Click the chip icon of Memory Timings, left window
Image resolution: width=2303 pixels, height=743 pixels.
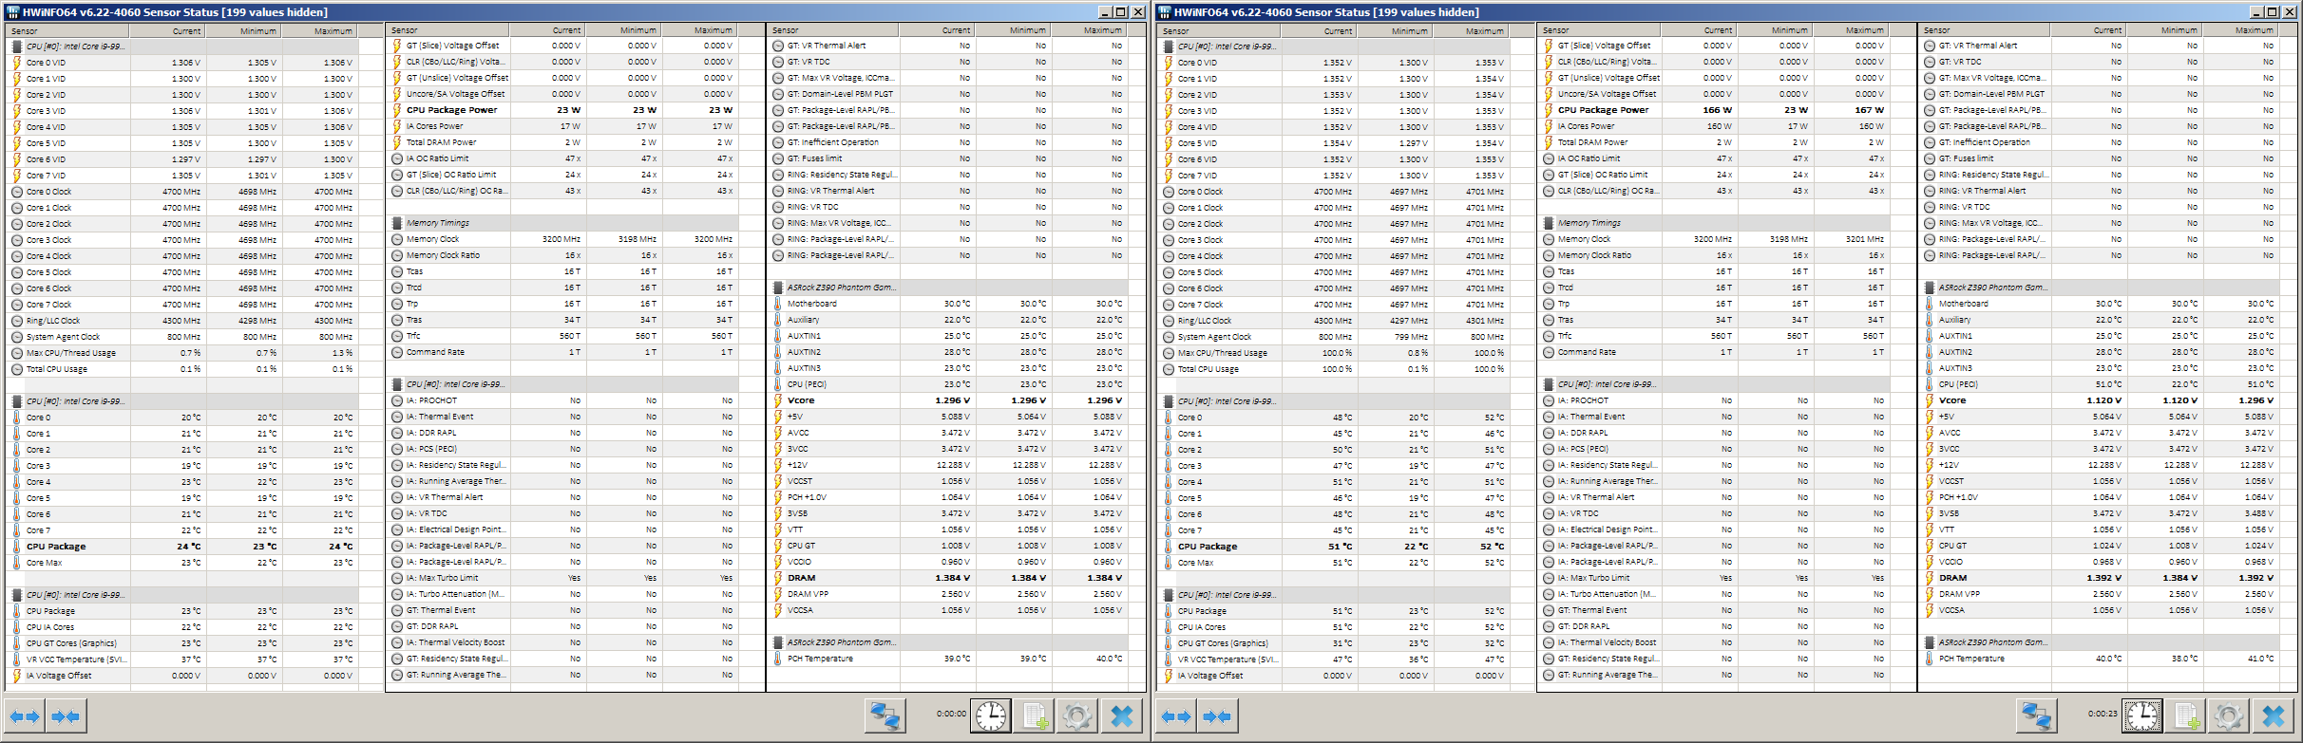(397, 223)
